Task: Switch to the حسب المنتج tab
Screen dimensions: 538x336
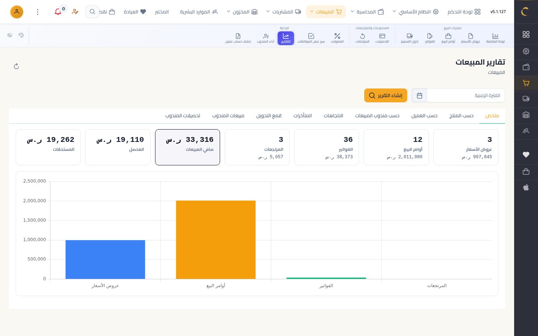Action: pyautogui.click(x=461, y=116)
